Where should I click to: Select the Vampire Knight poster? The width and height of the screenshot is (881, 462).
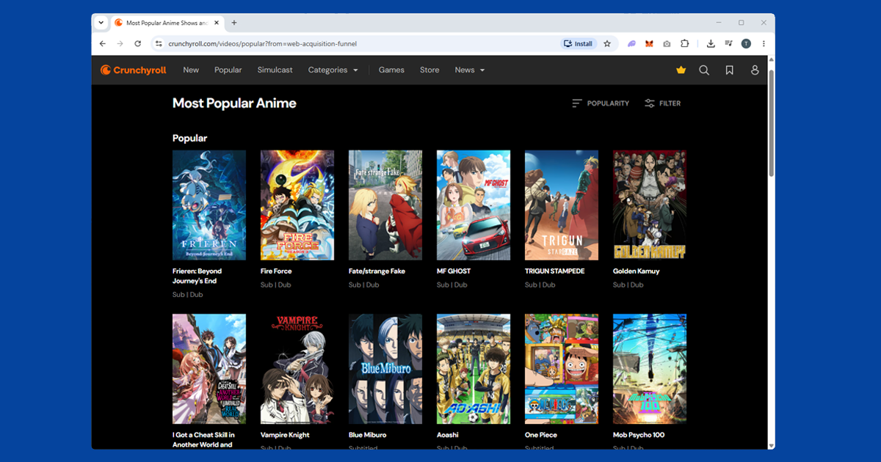pos(297,369)
